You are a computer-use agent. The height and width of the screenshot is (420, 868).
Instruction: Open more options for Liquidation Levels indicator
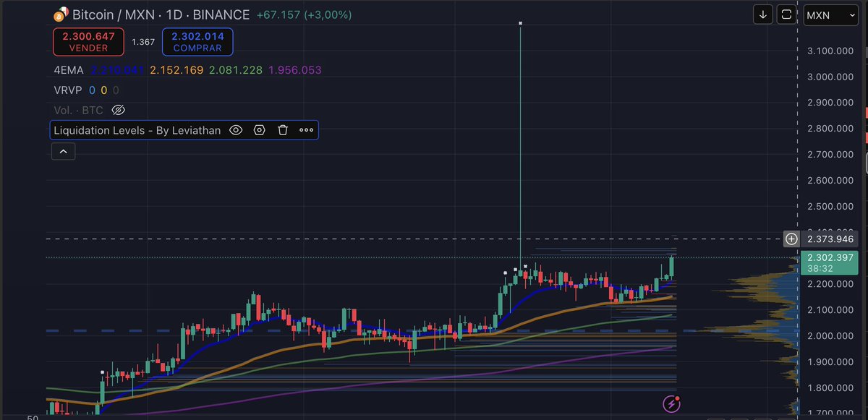pos(306,130)
